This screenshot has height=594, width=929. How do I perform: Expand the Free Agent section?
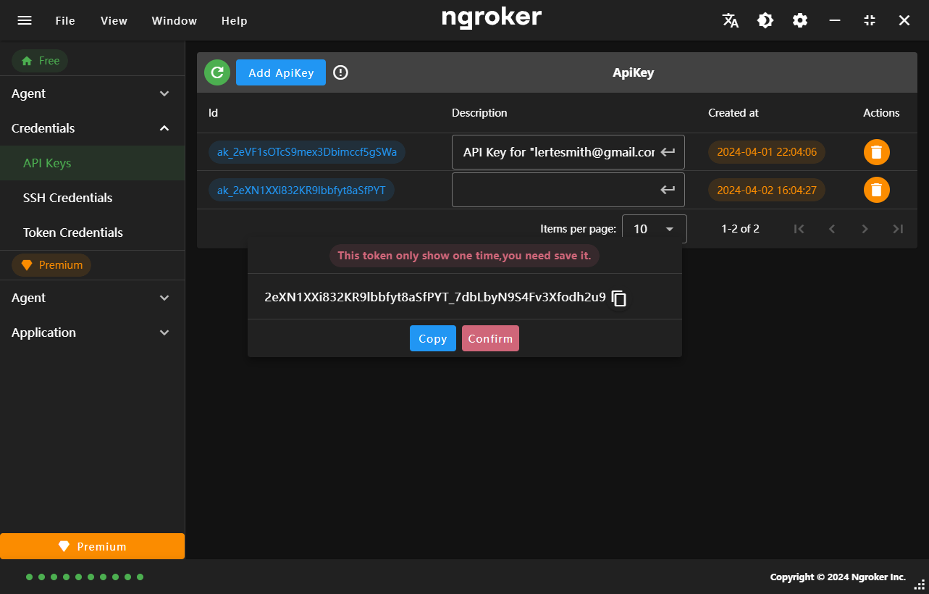coord(93,93)
